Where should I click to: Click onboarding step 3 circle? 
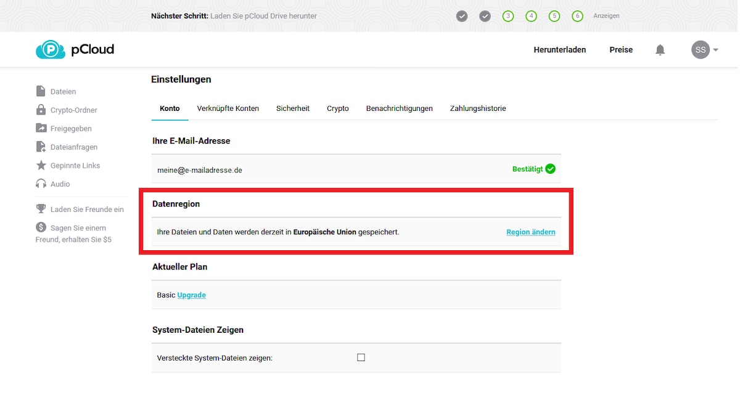tap(508, 16)
